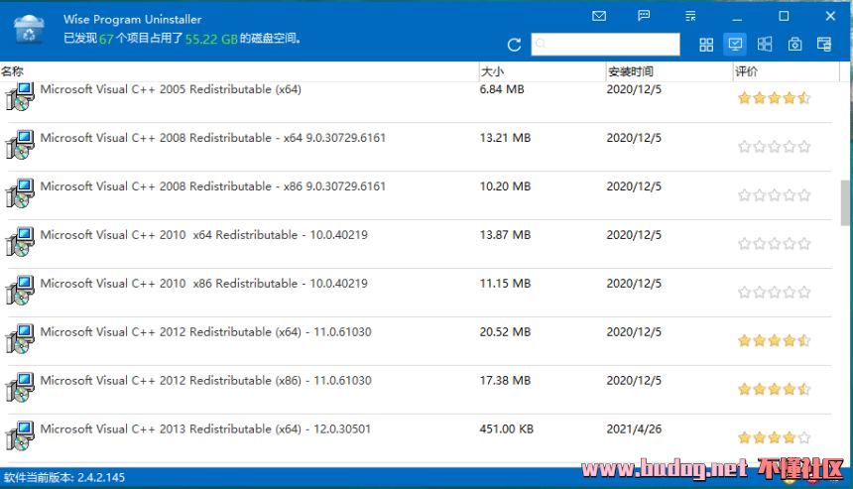Open the menu list icon in title bar
The width and height of the screenshot is (853, 489).
click(690, 16)
